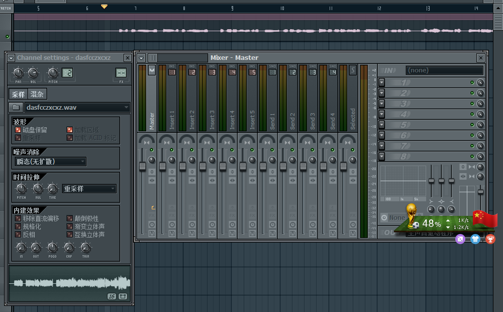Click the Selected track S icon
The height and width of the screenshot is (312, 503).
pyautogui.click(x=353, y=70)
